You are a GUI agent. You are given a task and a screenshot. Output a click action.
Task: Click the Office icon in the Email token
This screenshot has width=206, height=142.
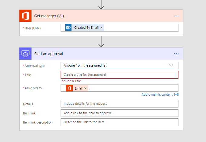(x=69, y=88)
